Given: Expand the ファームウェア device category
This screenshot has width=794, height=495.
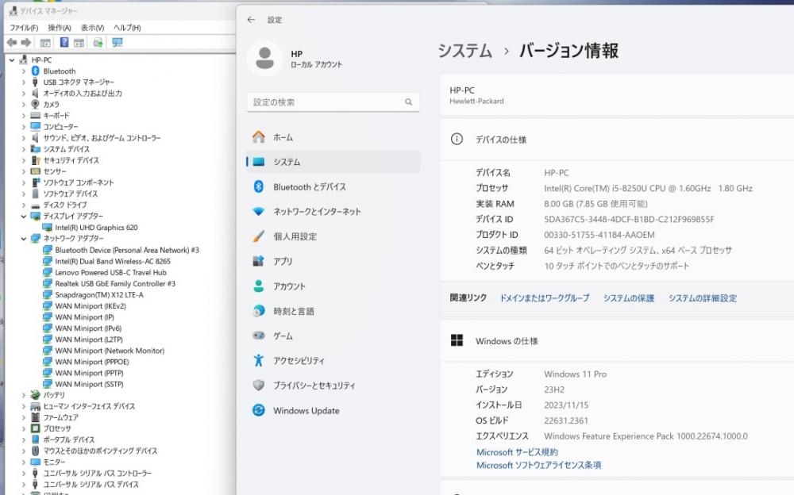Looking at the screenshot, I should pos(23,417).
